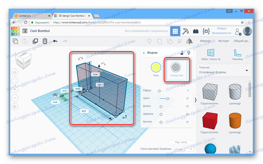Screen dimensions: 263x164
Task: Pick the red box shape
Action: [x=210, y=121]
